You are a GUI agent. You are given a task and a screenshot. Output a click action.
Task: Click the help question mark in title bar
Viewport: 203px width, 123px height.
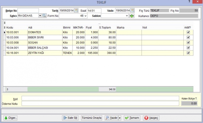(189, 2)
